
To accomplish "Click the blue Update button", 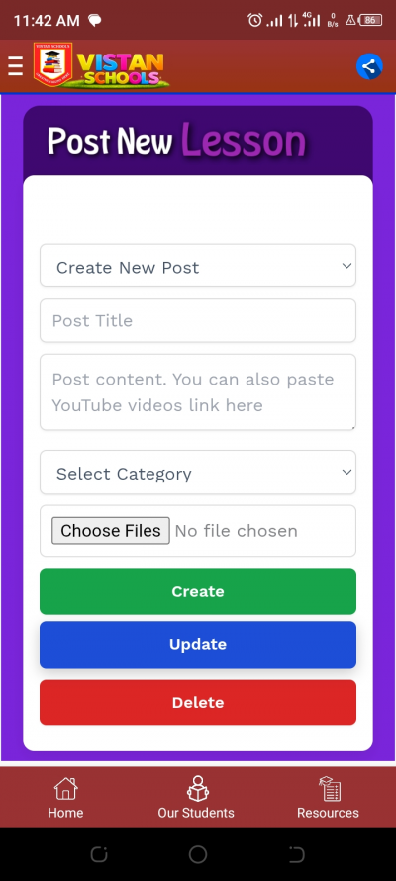I will point(198,644).
